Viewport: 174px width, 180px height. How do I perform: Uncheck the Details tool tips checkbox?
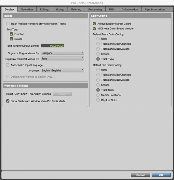[x=11, y=39]
